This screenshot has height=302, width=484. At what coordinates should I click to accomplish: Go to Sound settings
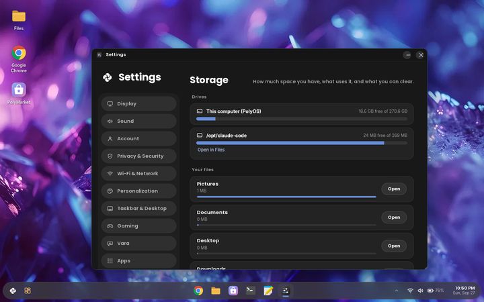[139, 121]
